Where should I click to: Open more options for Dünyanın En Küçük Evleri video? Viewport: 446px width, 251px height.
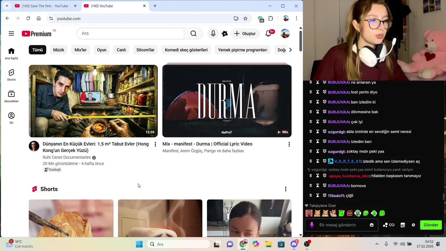[155, 144]
